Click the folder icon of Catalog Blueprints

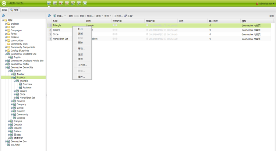pos(8,50)
